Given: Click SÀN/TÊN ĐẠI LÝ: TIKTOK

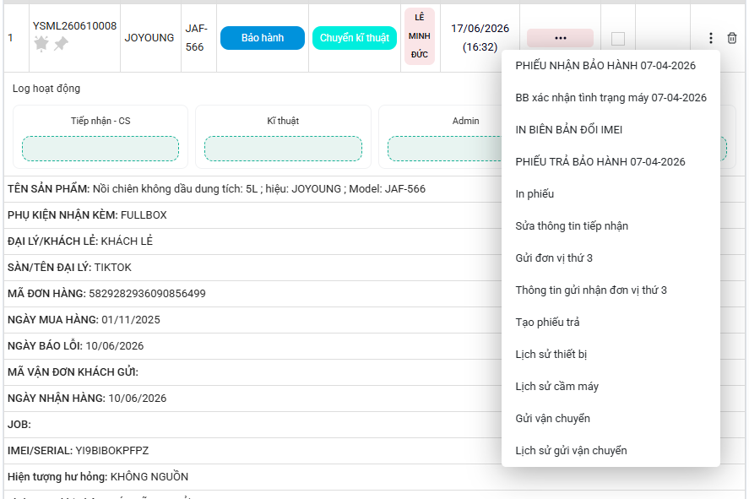Looking at the screenshot, I should point(69,268).
